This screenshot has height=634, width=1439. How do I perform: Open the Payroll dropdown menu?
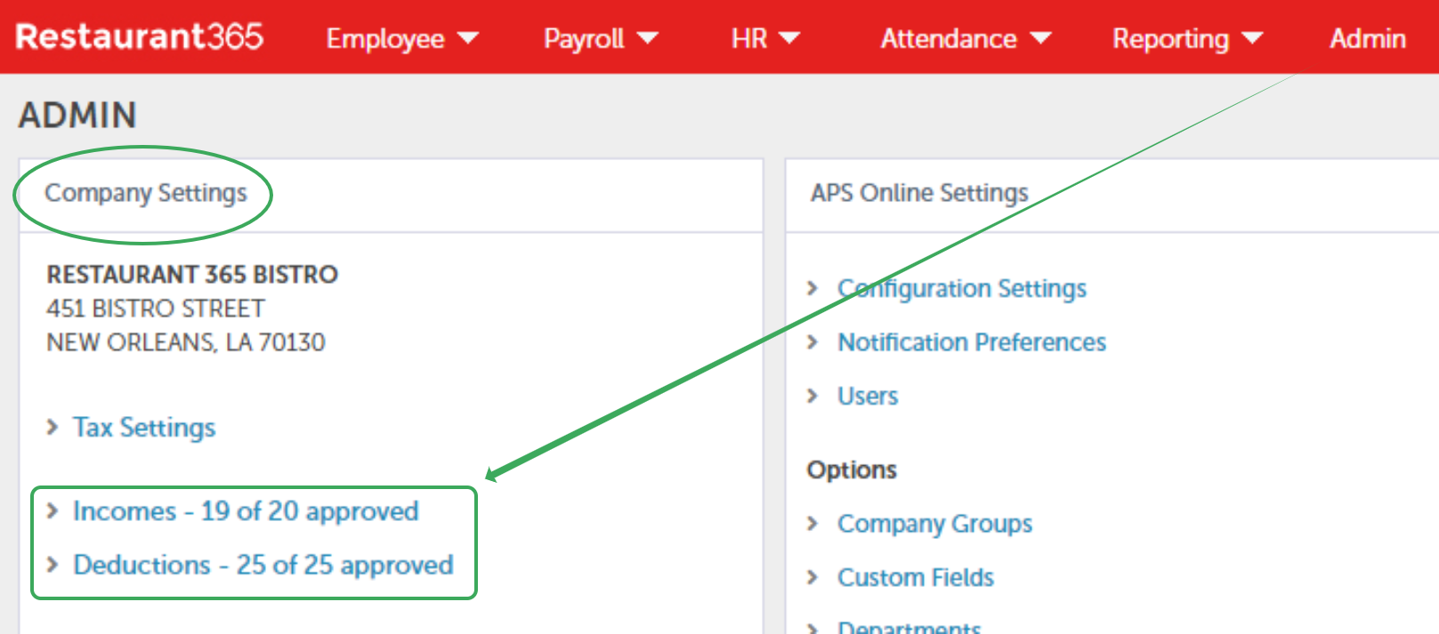click(x=601, y=38)
